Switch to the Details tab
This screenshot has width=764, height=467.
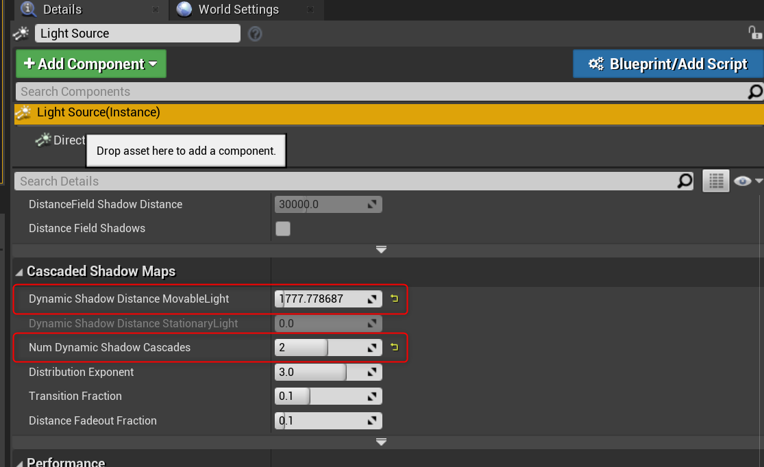62,10
